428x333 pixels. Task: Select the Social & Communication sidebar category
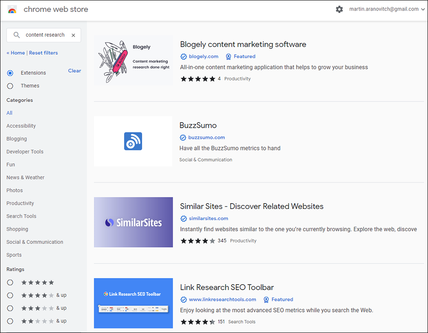point(35,242)
